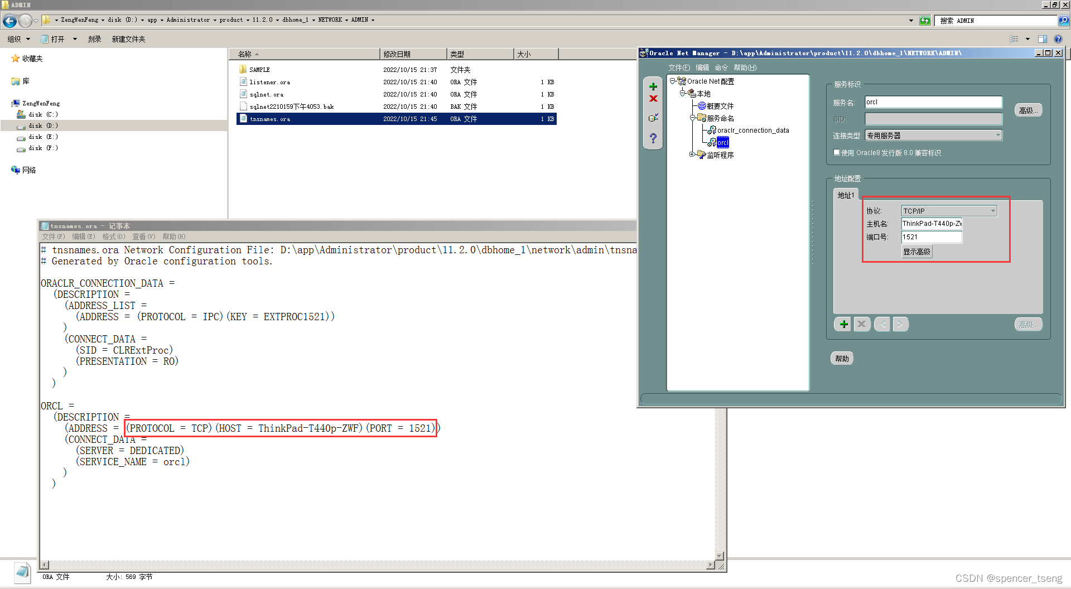Screen dimensions: 1071x589
Task: Click the Explorer Back arrow button
Action: click(x=9, y=21)
